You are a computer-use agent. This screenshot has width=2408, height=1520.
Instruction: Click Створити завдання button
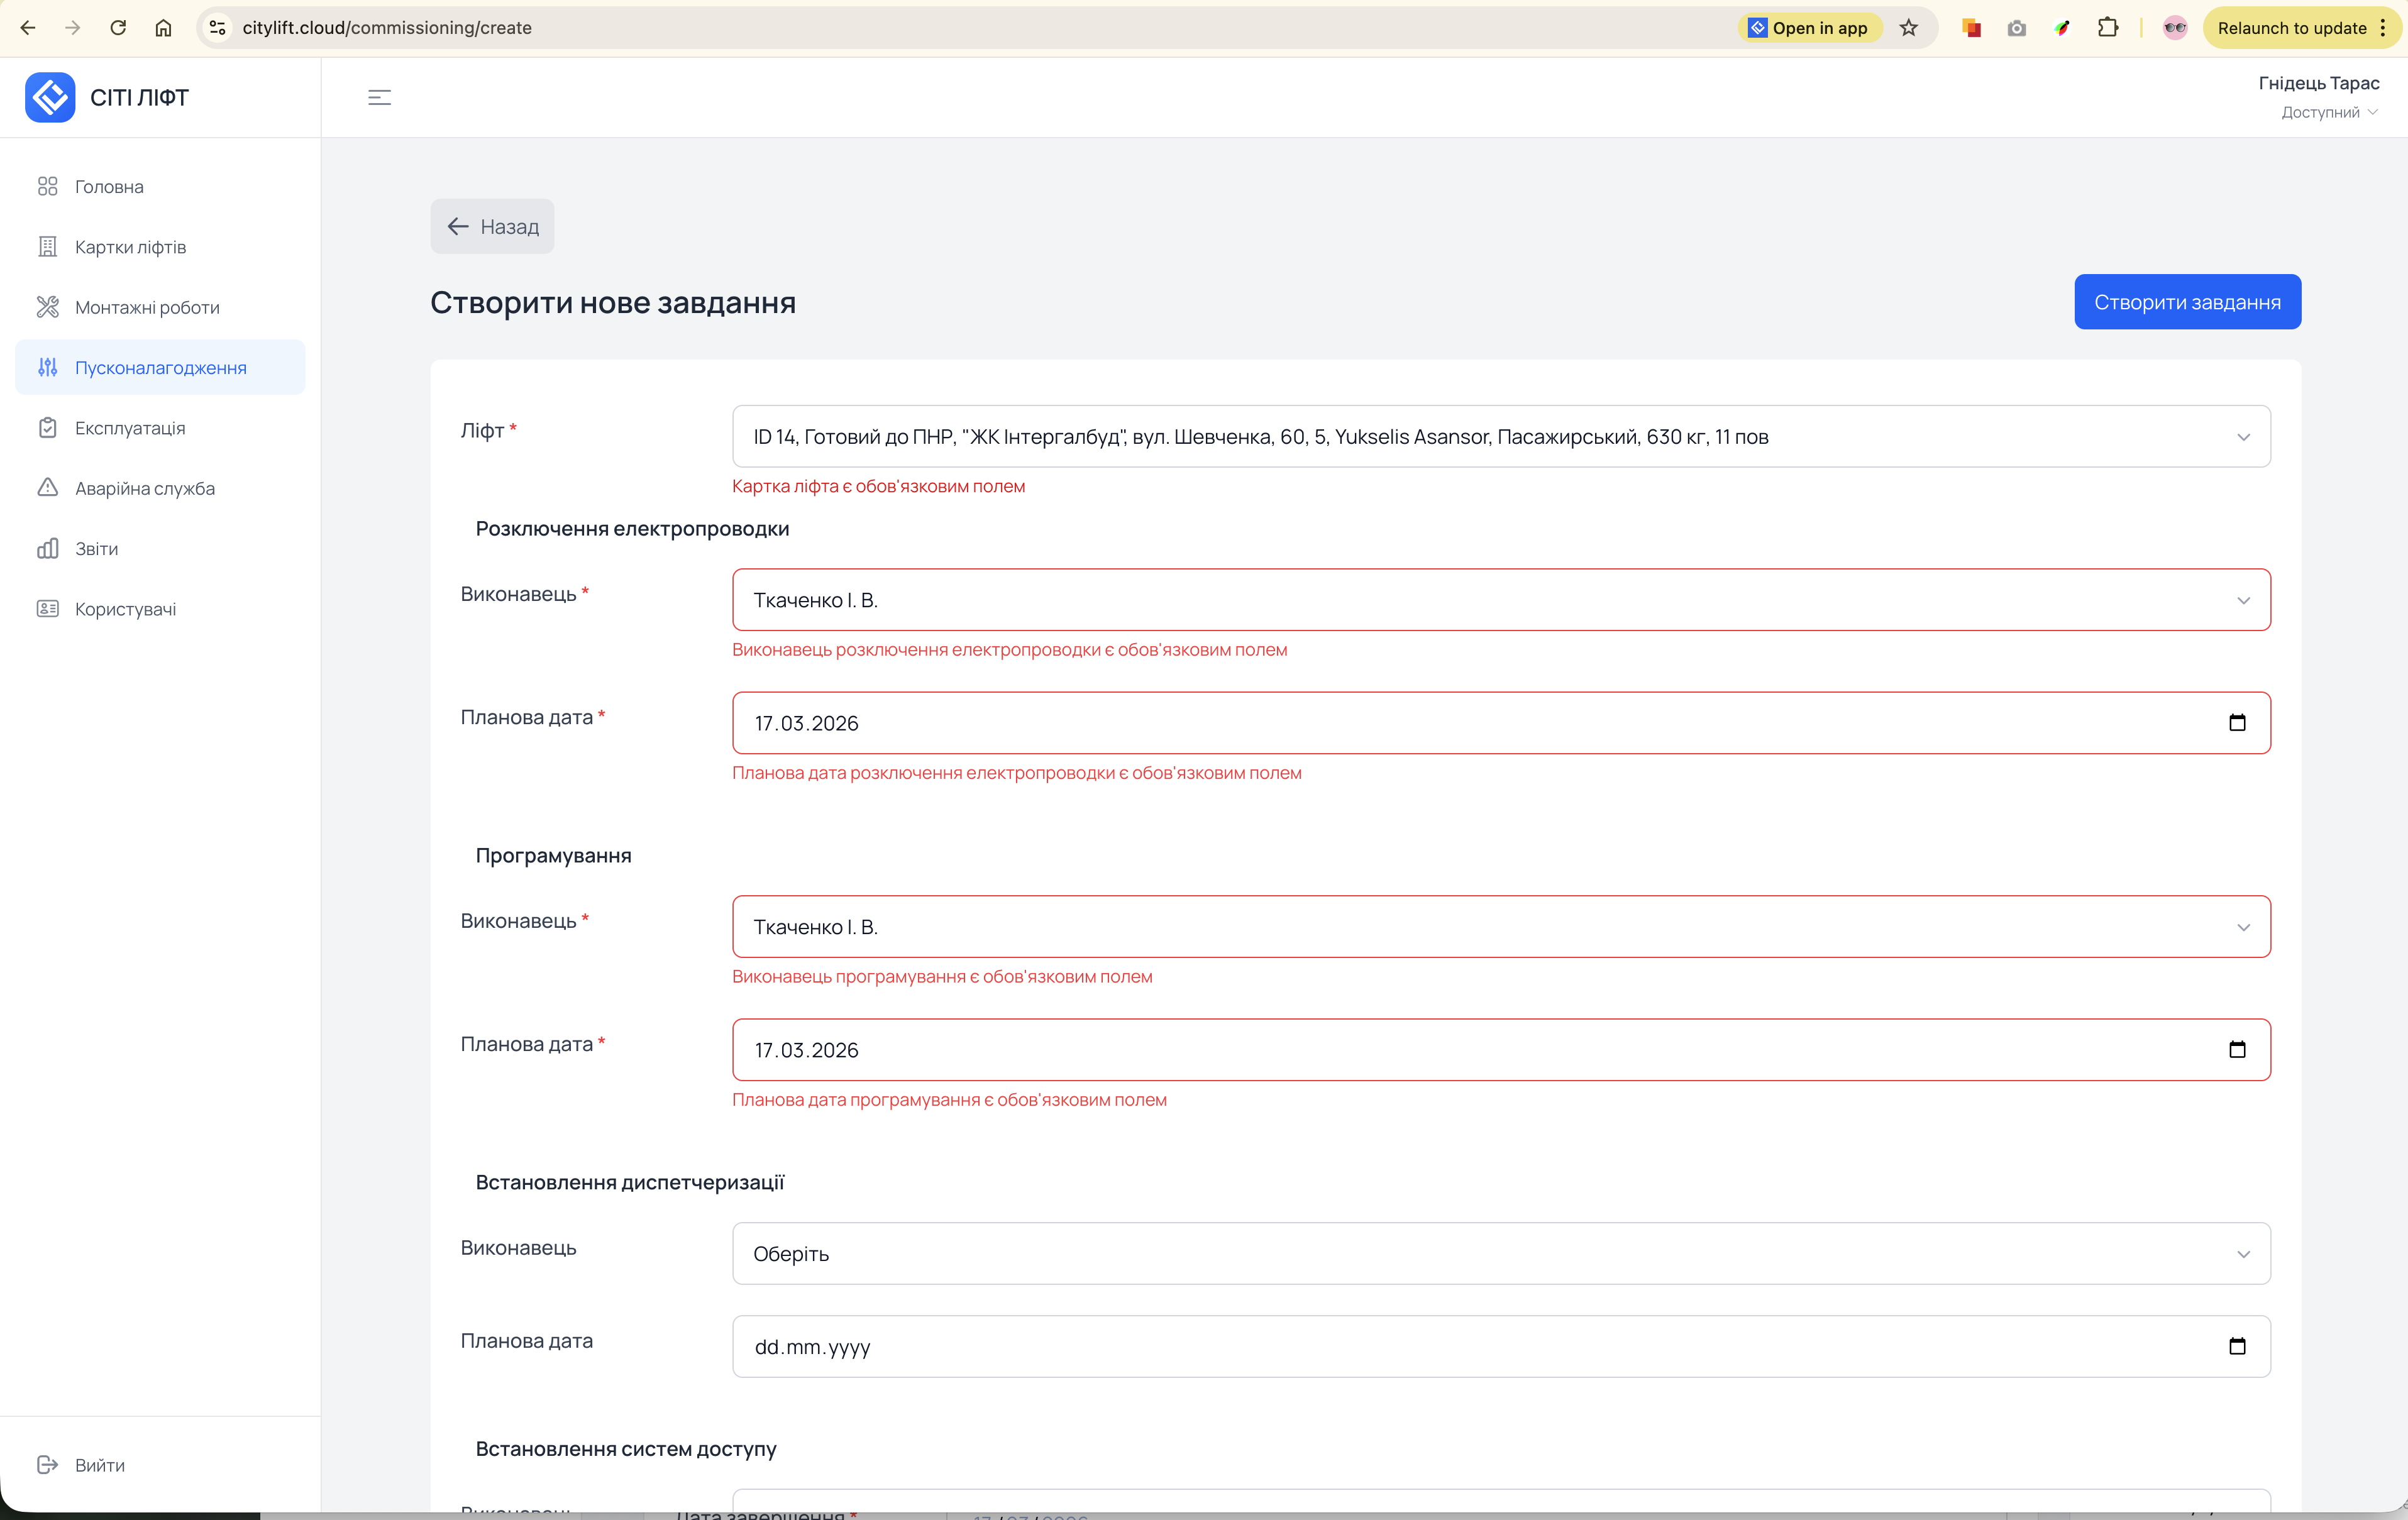pos(2187,302)
